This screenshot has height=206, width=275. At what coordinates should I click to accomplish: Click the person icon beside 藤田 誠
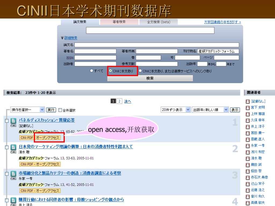pos(248,165)
